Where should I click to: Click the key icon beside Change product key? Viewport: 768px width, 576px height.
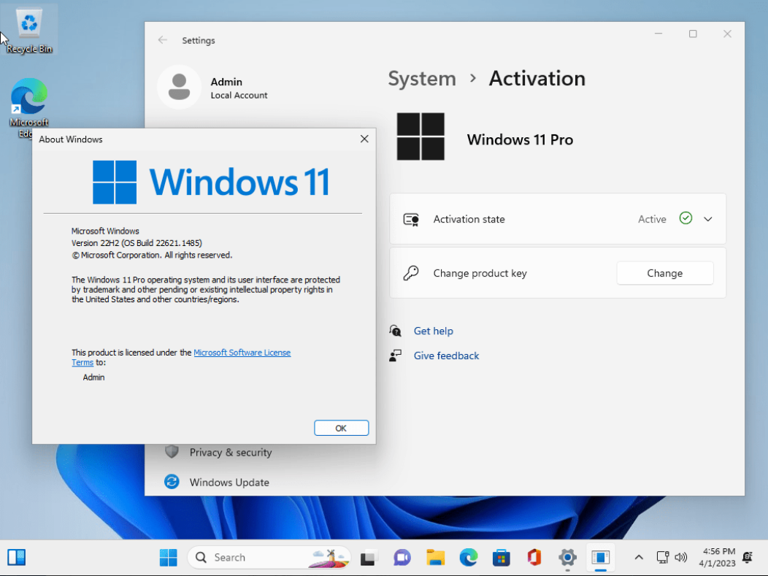click(x=411, y=273)
